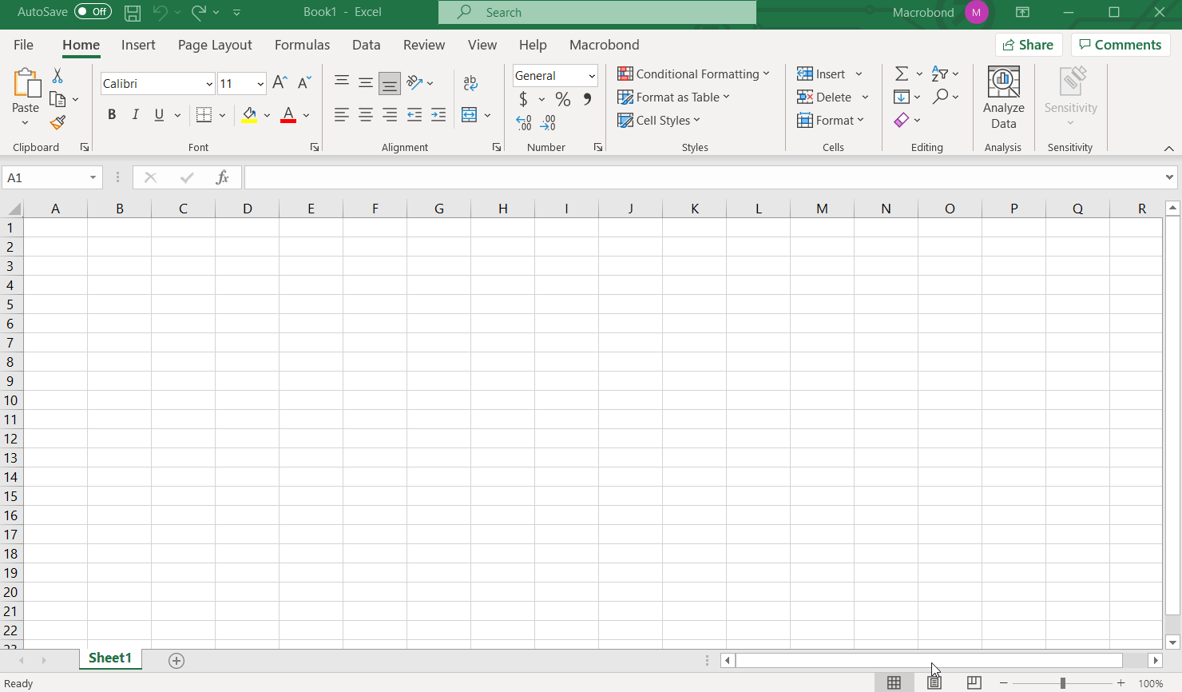Toggle Align Left

[x=342, y=115]
